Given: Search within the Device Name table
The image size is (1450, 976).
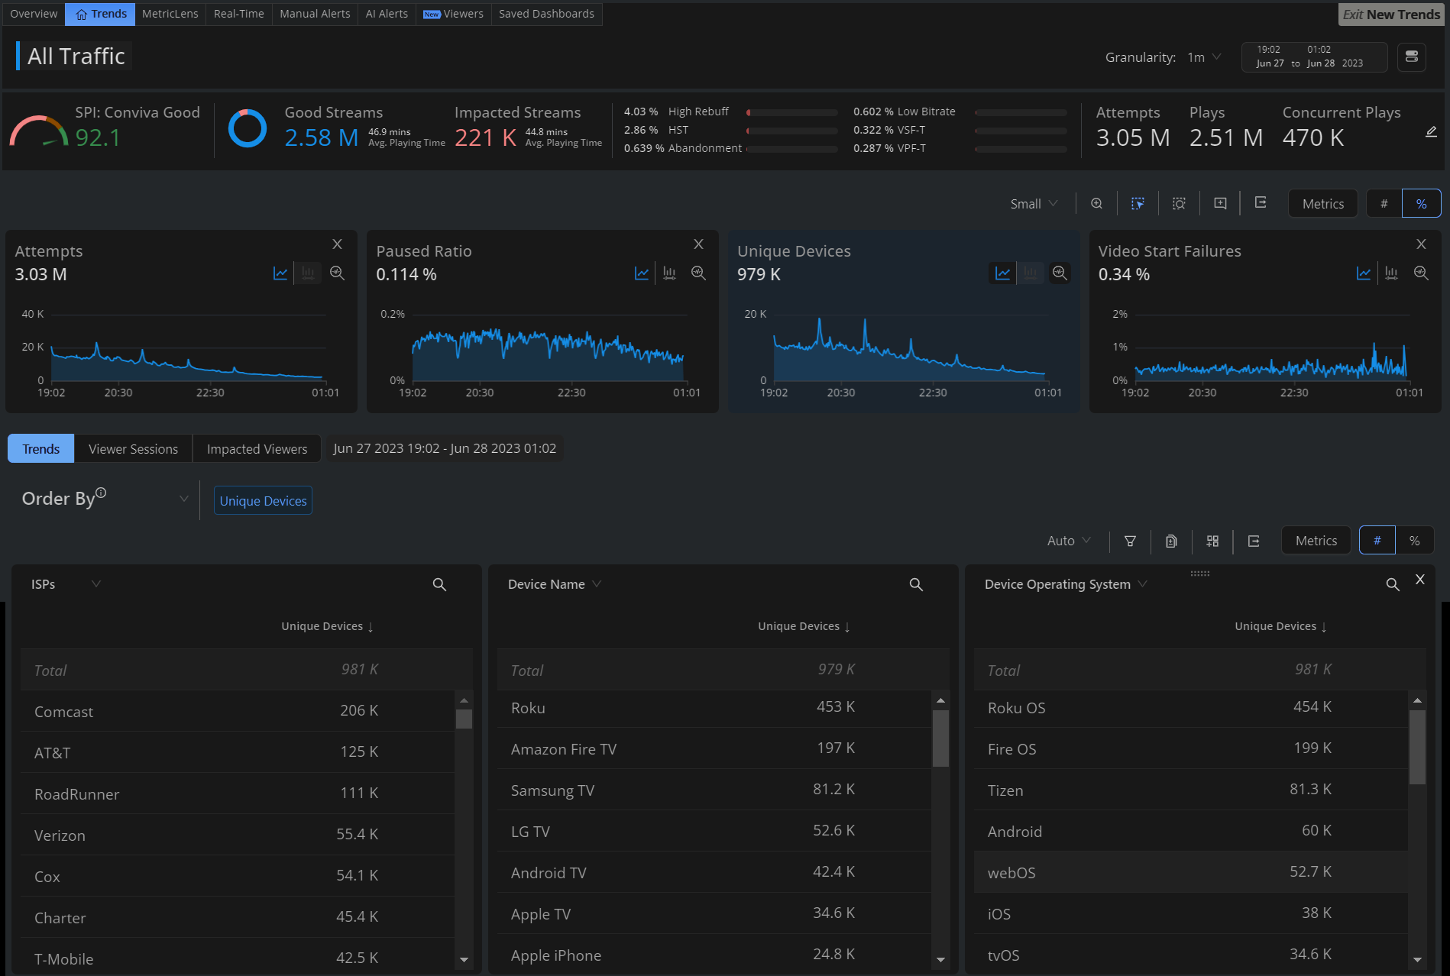Looking at the screenshot, I should coord(916,584).
